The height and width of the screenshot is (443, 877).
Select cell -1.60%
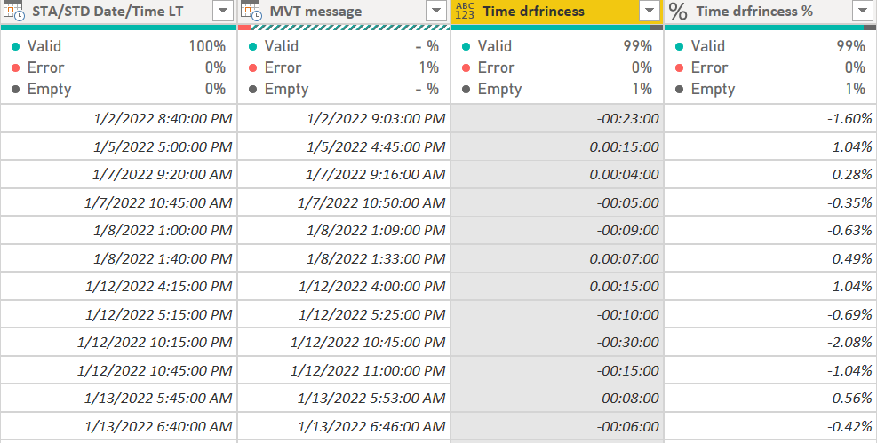pyautogui.click(x=770, y=118)
